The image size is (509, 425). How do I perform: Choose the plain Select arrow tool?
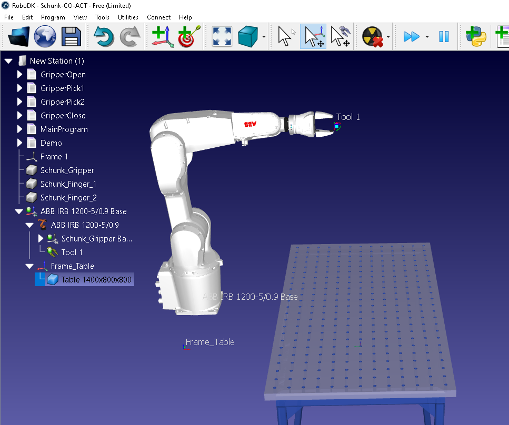[x=287, y=36]
